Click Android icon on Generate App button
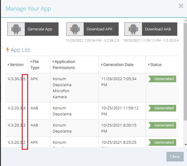 (16, 29)
